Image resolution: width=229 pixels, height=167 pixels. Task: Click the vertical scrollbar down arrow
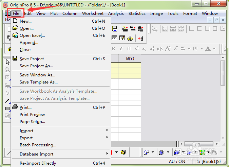223,138
